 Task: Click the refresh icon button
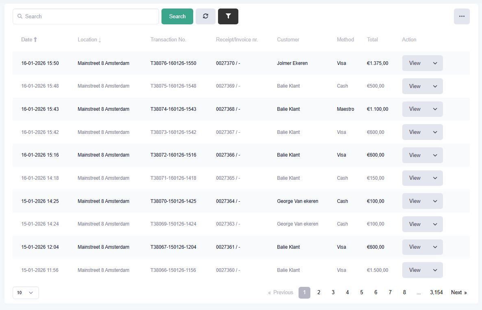tap(205, 16)
